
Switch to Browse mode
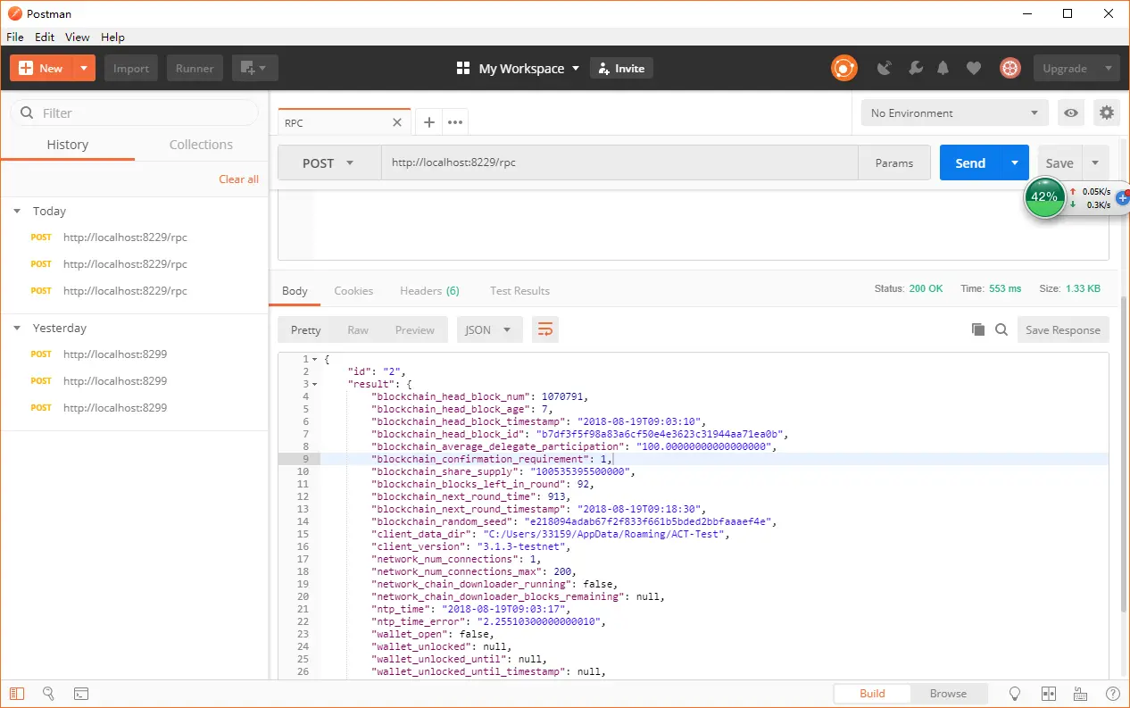pos(948,693)
